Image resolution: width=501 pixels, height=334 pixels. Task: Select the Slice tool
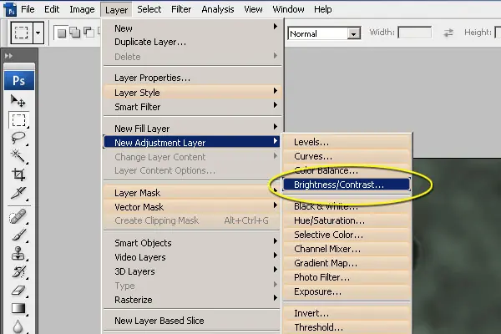pos(18,193)
